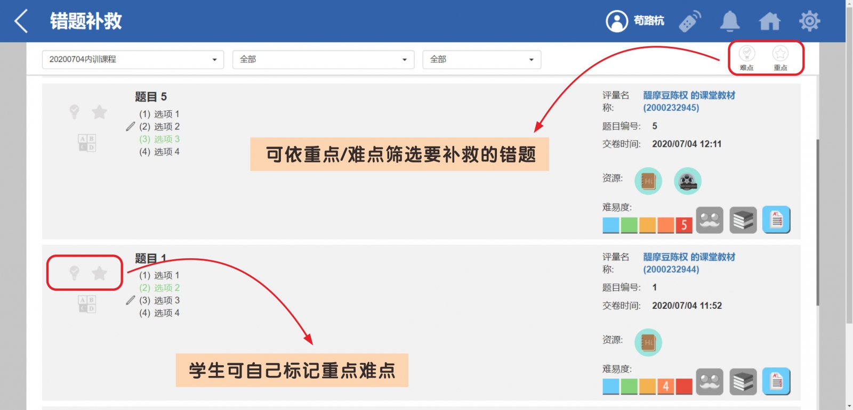Open link 醍摩豆陈权 的课堂教材 (2000232945)
This screenshot has width=853, height=410.
(688, 101)
